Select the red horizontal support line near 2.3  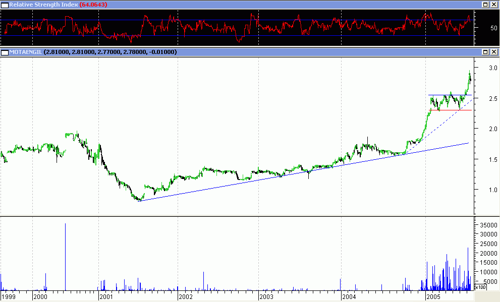pyautogui.click(x=450, y=110)
